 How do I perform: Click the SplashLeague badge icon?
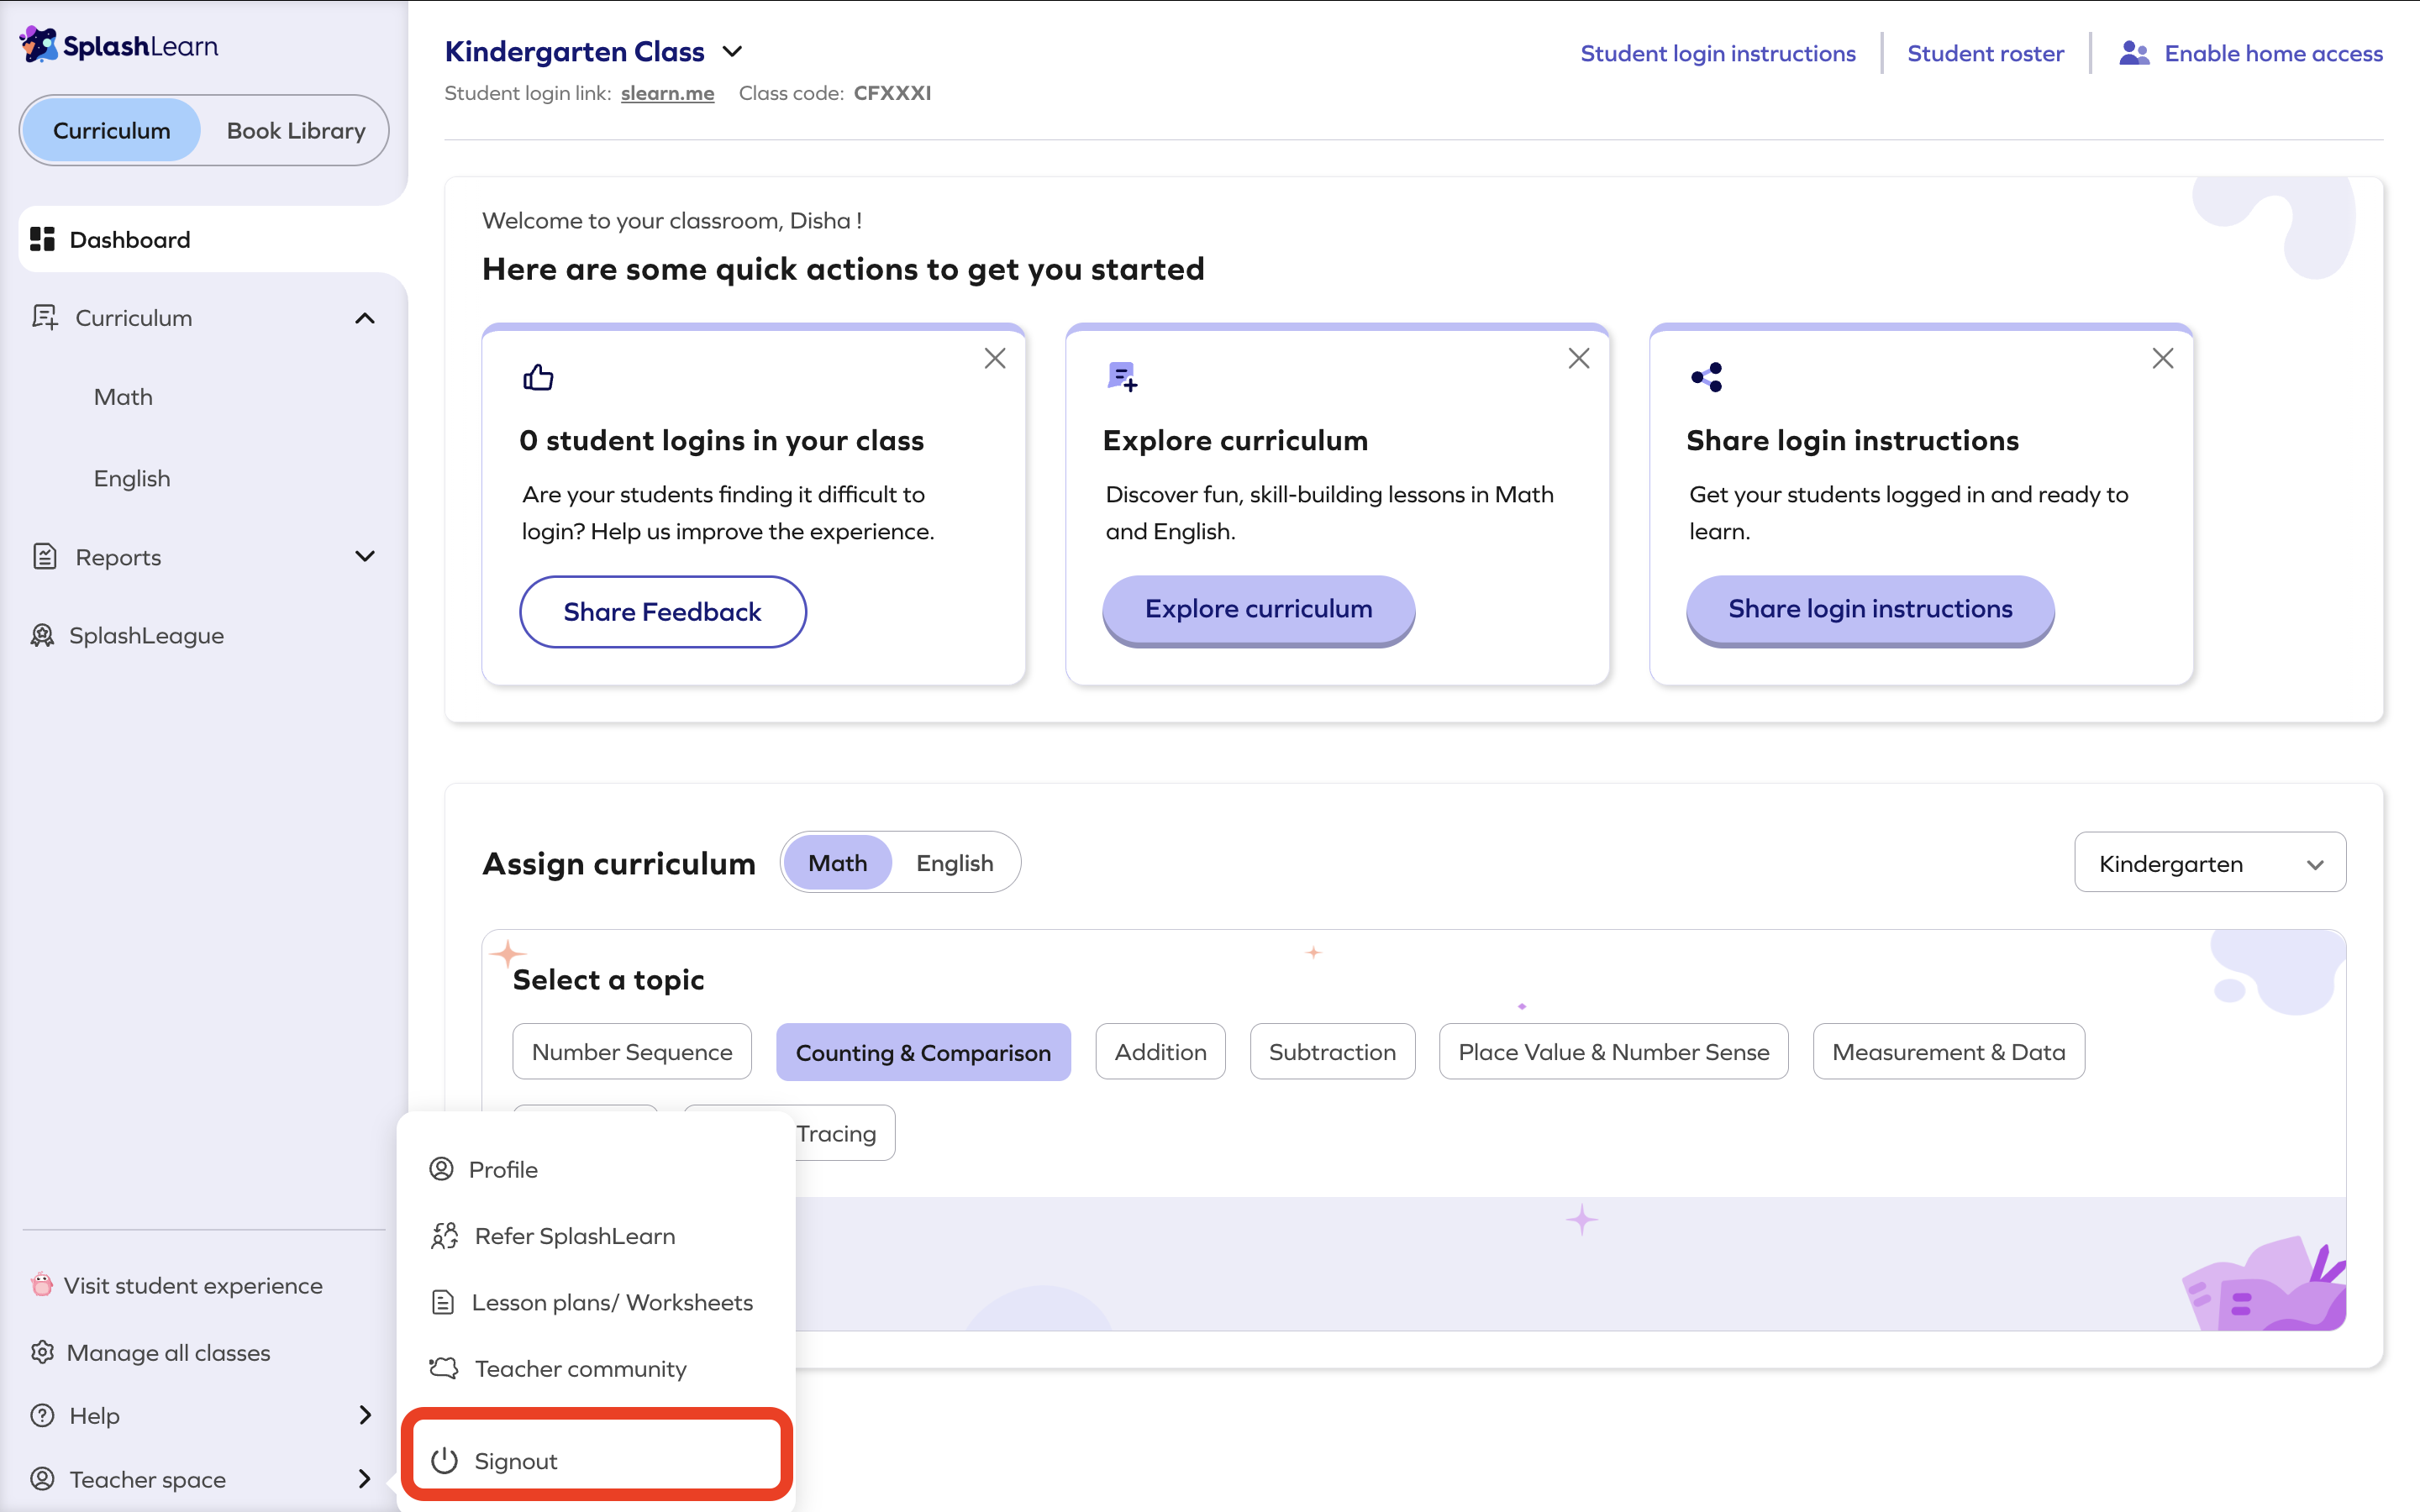pyautogui.click(x=42, y=635)
